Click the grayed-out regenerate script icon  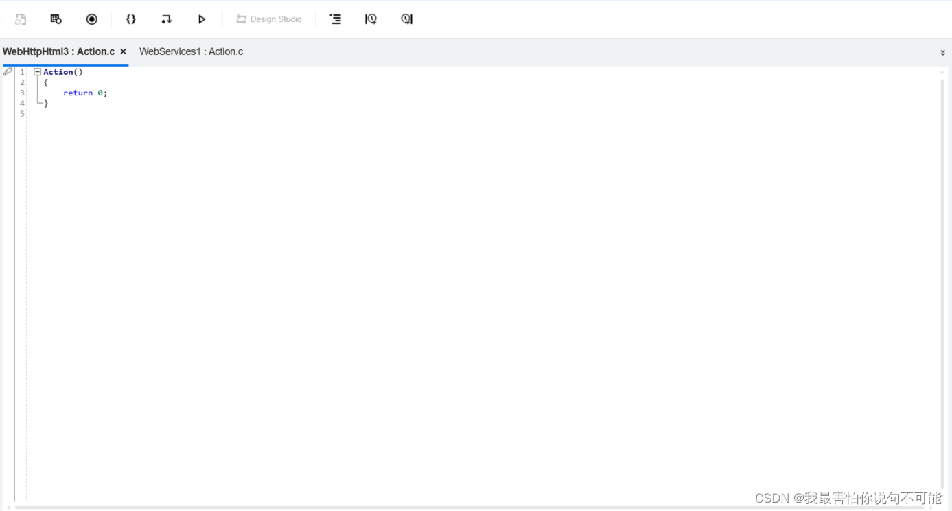click(x=21, y=19)
